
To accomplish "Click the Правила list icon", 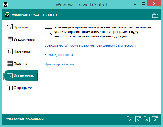I will 10,63.
